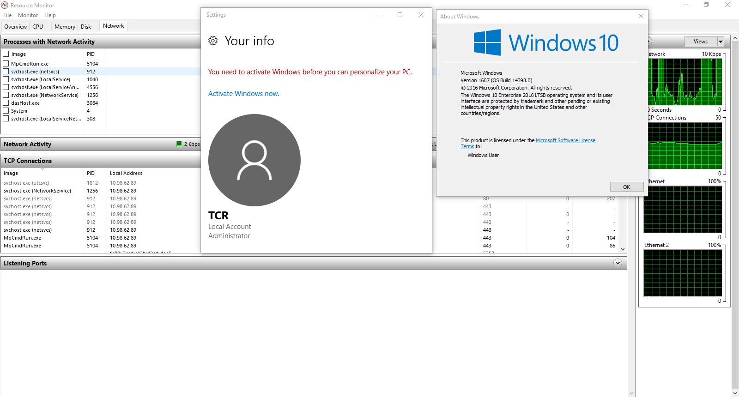Image resolution: width=739 pixels, height=397 pixels.
Task: Click the Resource Monitor app icon in title bar
Action: pyautogui.click(x=5, y=5)
